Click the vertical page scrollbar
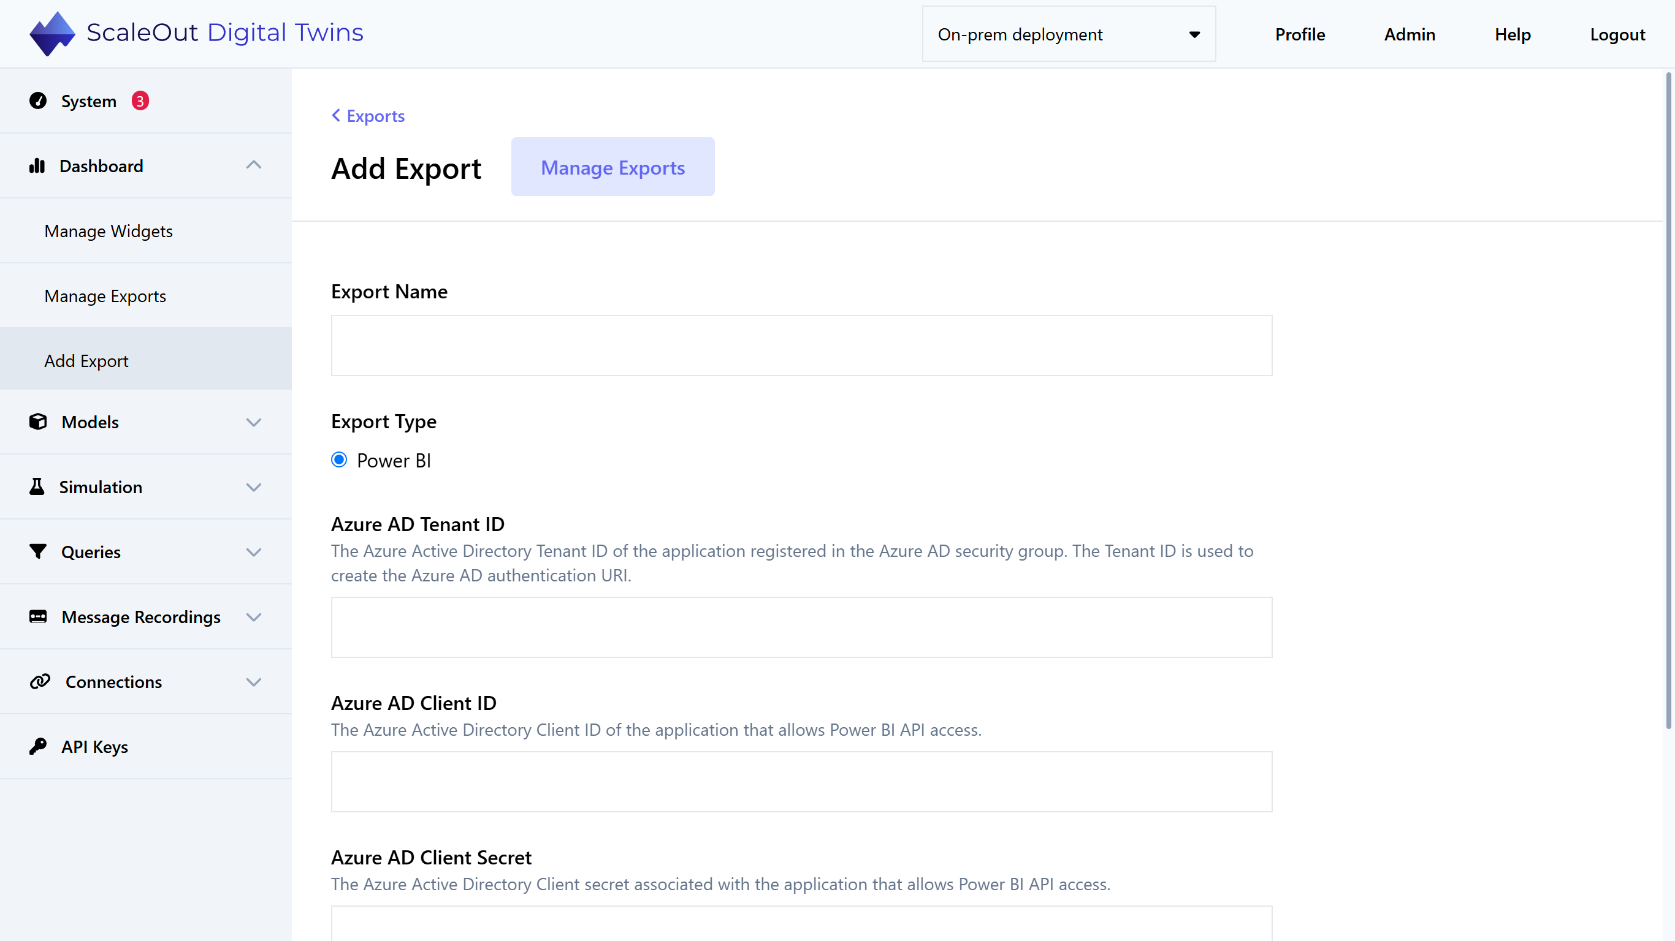The height and width of the screenshot is (941, 1675). tap(1668, 399)
